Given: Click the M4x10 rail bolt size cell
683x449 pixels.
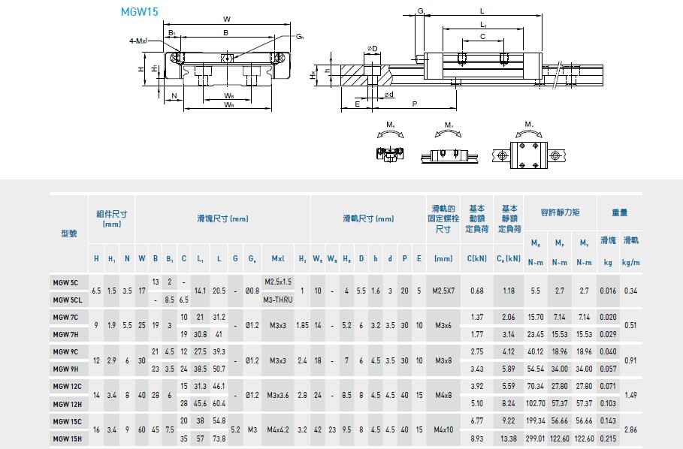Looking at the screenshot, I should 443,429.
